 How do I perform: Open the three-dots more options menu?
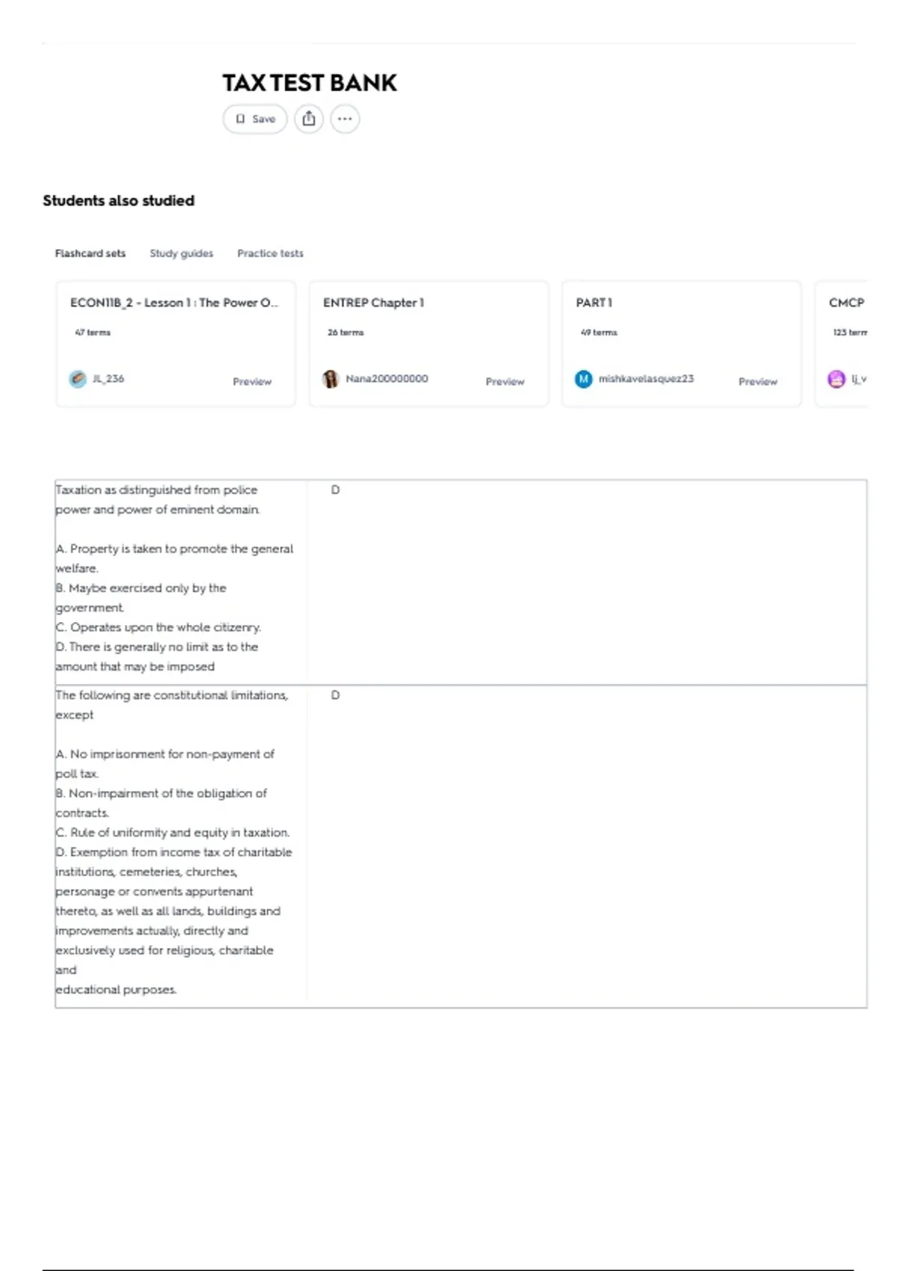[x=345, y=119]
